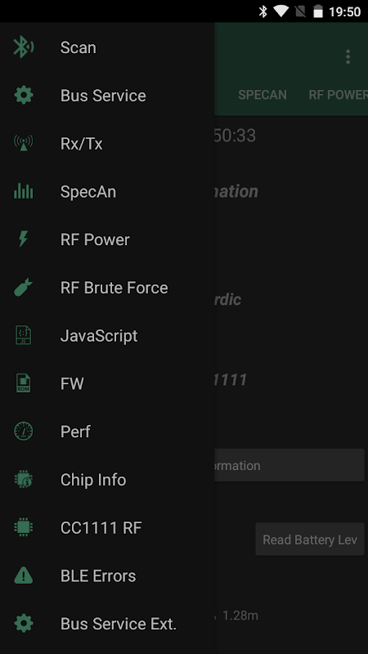
Task: Tap the SpecAn bar chart icon
Action: (x=24, y=191)
